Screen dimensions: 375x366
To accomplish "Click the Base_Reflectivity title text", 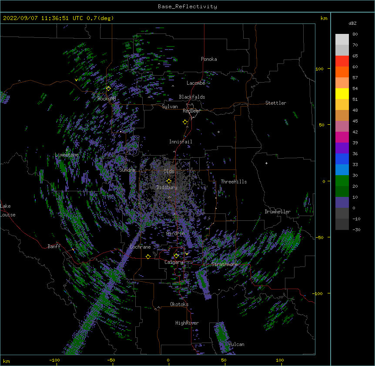I will pos(187,7).
